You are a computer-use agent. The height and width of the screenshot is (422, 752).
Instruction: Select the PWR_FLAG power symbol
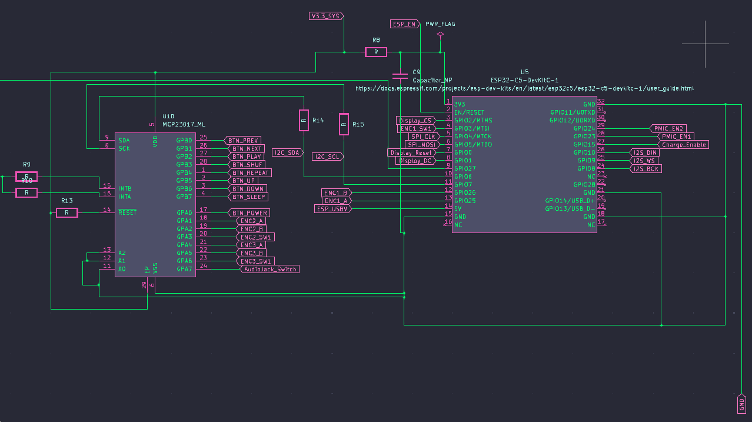tap(440, 35)
